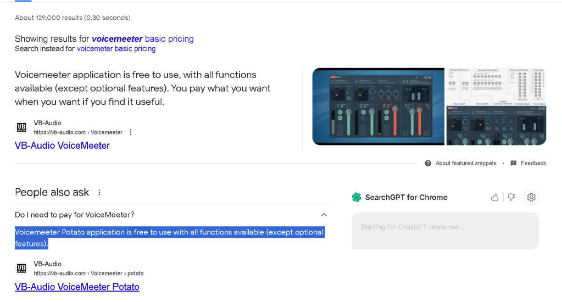The width and height of the screenshot is (562, 302).
Task: Give SearchGPT response a thumbs down
Action: [x=511, y=197]
